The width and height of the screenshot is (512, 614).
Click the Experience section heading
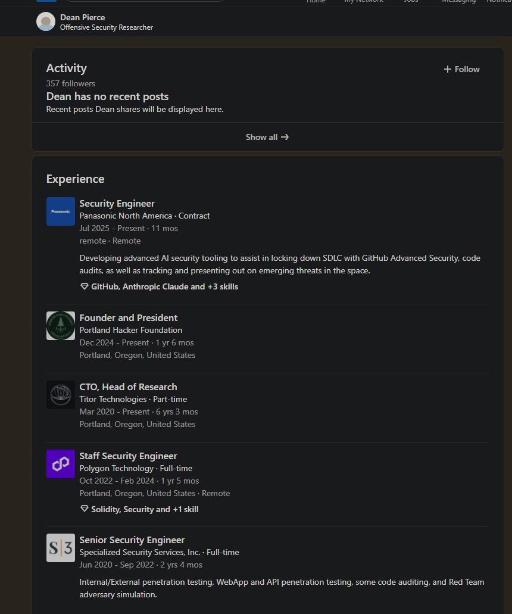coord(75,179)
